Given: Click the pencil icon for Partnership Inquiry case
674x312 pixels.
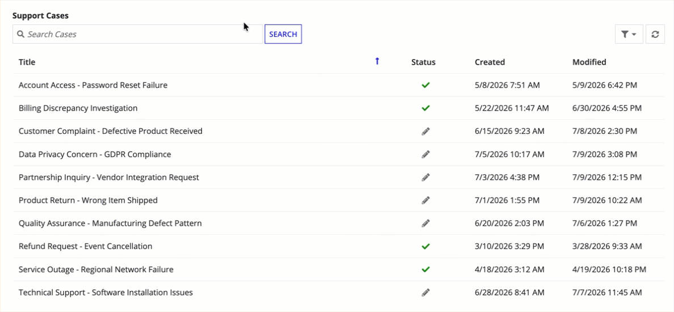Looking at the screenshot, I should 426,178.
